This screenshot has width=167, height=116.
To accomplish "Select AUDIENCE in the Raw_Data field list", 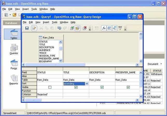I will 45,50.
